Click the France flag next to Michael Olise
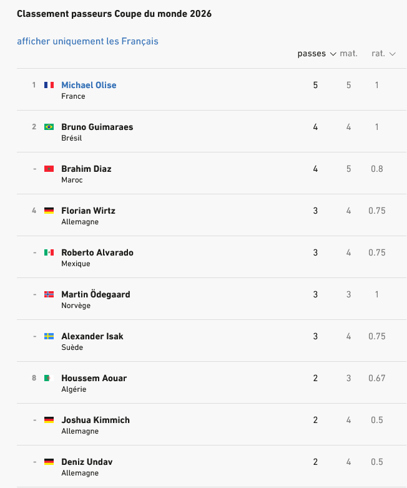Viewport: 407px width, 488px height. (49, 85)
